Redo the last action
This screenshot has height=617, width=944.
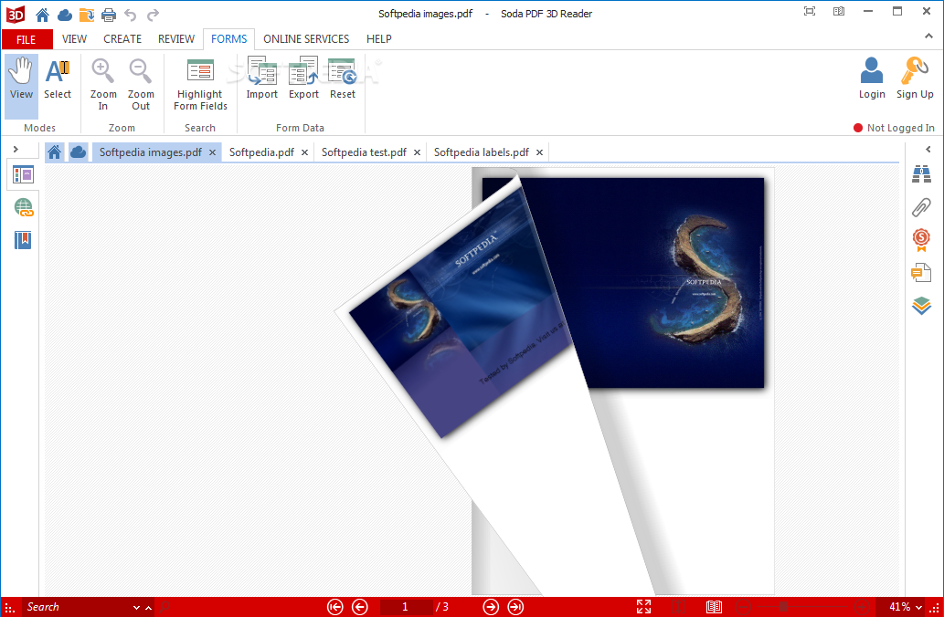point(153,15)
